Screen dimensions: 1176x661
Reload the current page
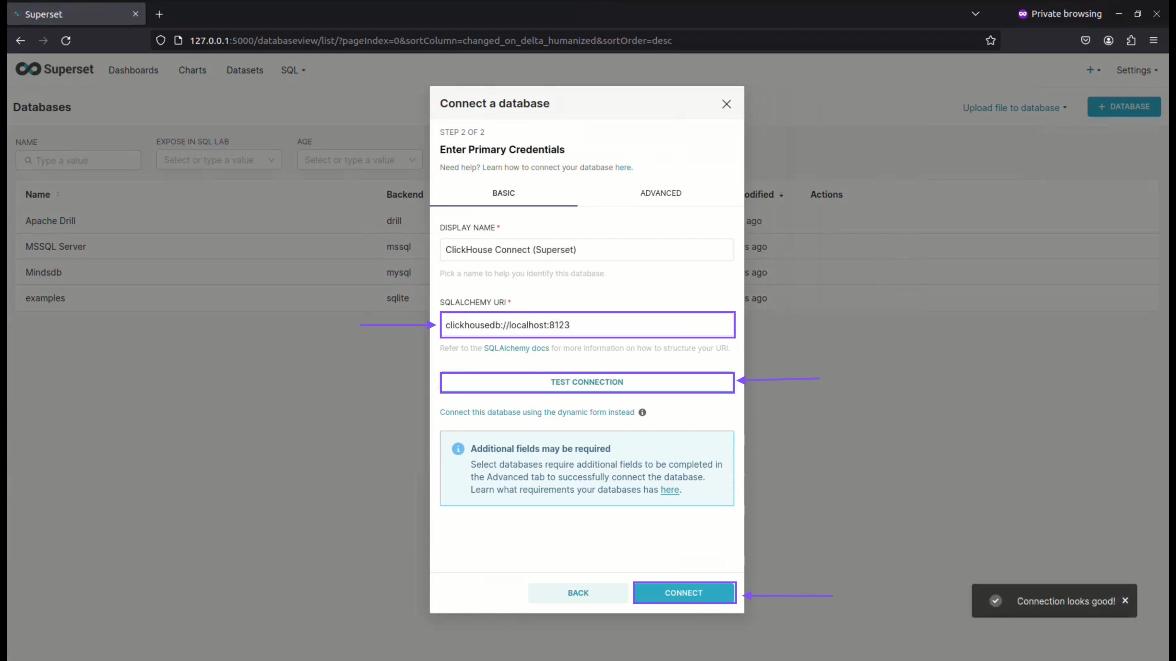(66, 40)
